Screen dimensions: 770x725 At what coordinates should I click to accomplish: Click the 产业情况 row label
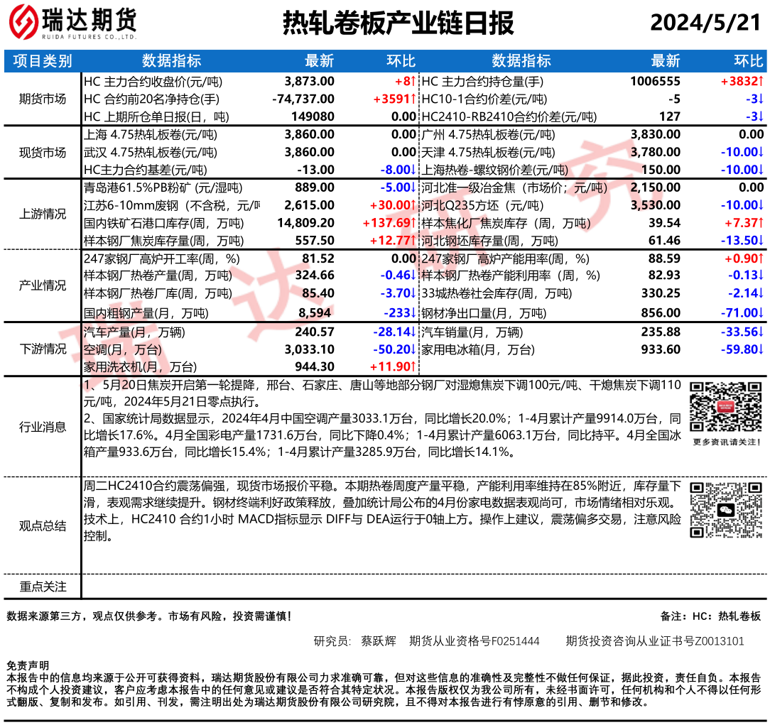click(x=43, y=285)
